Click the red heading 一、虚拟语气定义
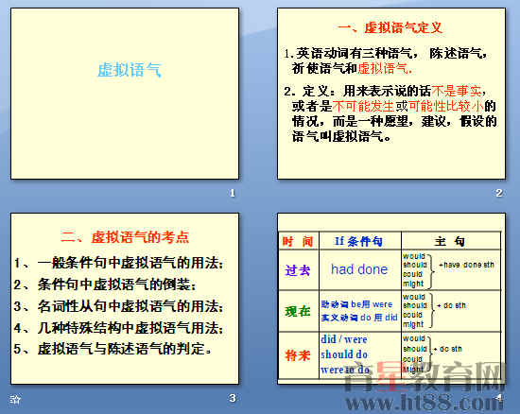 coord(390,27)
